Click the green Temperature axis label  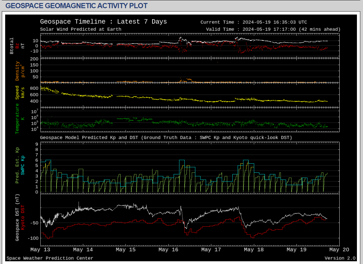(17, 118)
